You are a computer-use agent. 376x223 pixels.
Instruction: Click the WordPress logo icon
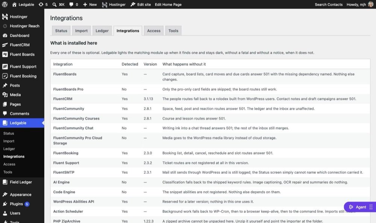click(x=5, y=4)
